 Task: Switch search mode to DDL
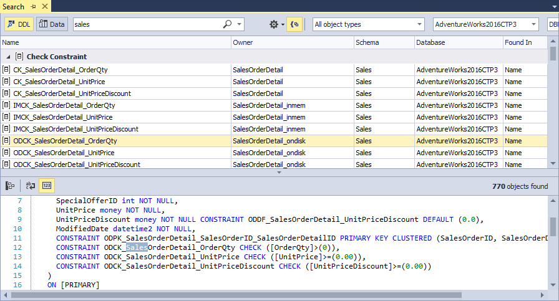(x=19, y=24)
